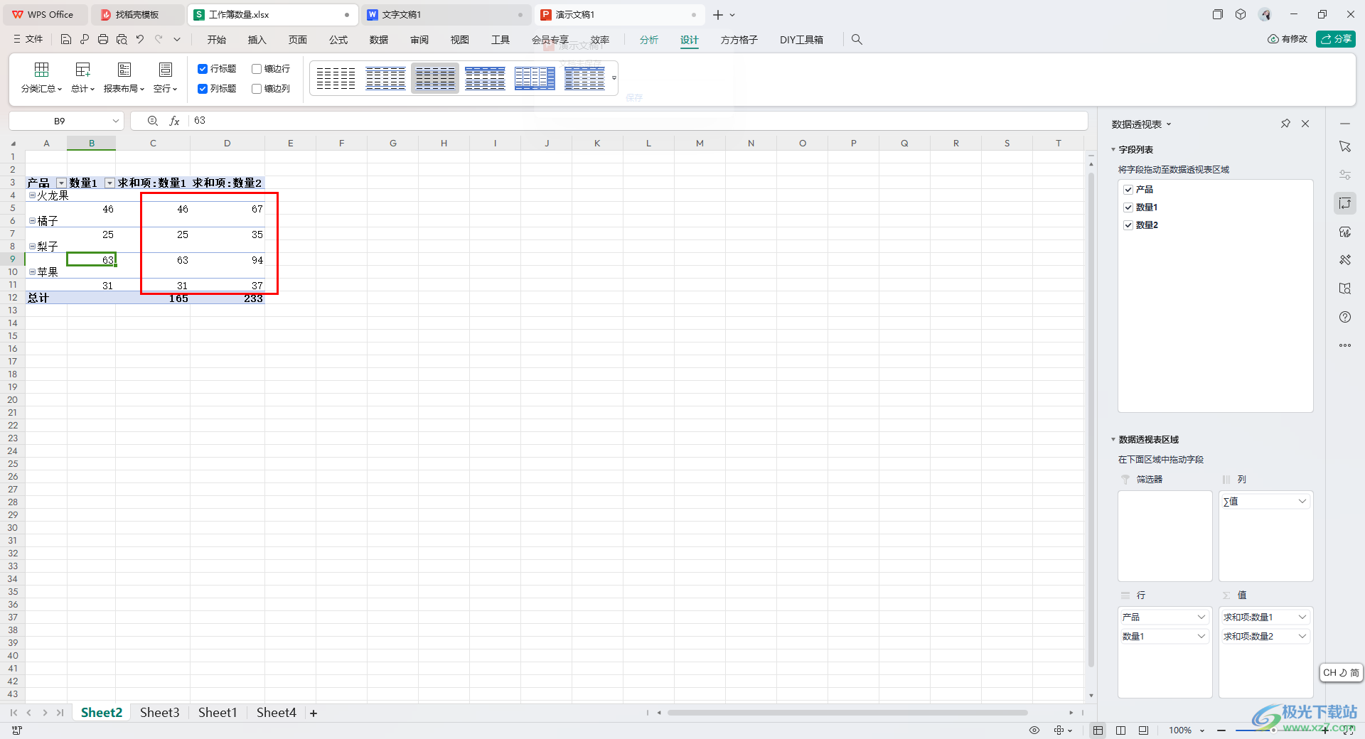Screen dimensions: 1365x739
Task: Go to the first sheet navigation arrow
Action: [x=14, y=713]
